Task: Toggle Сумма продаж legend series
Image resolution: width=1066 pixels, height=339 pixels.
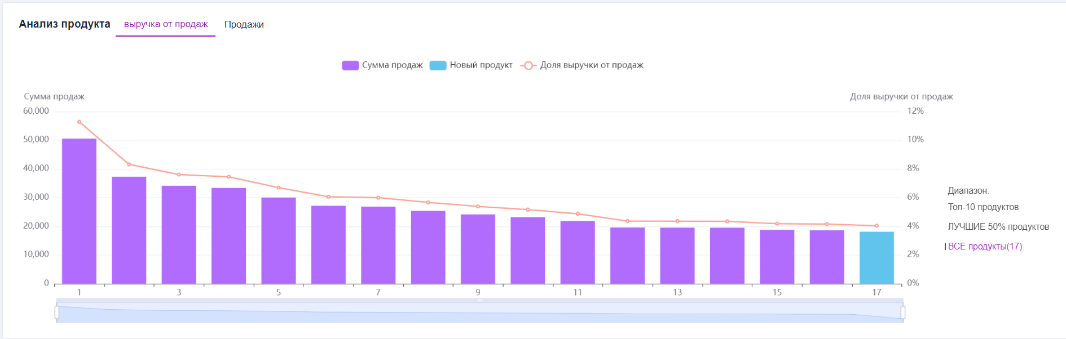Action: click(x=392, y=65)
